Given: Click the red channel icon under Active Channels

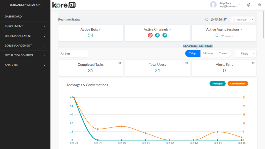Looking at the screenshot, I should click(150, 35).
